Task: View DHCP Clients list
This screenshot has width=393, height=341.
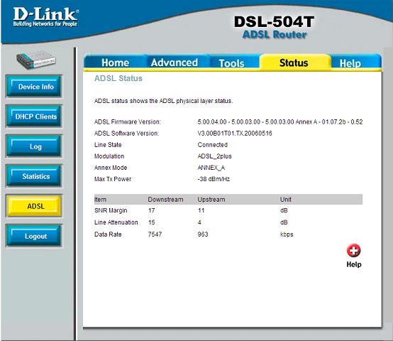Action: click(x=34, y=117)
